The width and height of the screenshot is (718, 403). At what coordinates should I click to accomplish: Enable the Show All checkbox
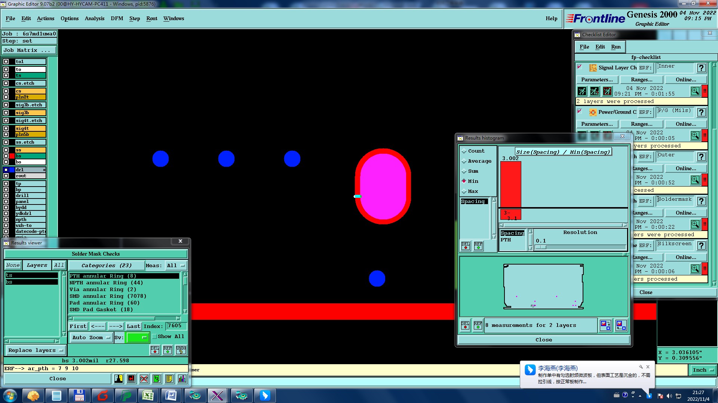[154, 337]
